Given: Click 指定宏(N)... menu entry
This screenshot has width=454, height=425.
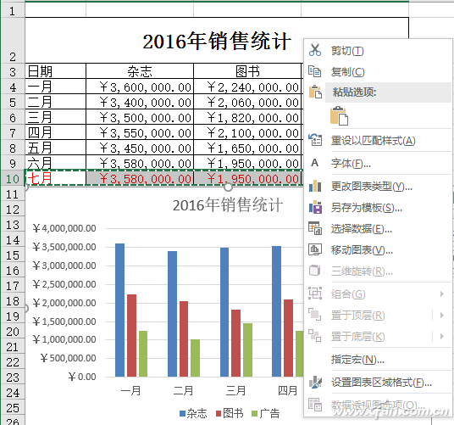Looking at the screenshot, I should tap(358, 360).
